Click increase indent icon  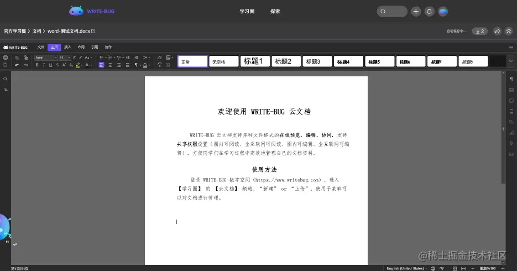136,58
